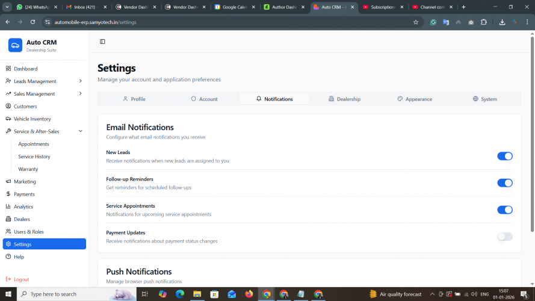
Task: Select Settings in the sidebar
Action: click(x=45, y=244)
